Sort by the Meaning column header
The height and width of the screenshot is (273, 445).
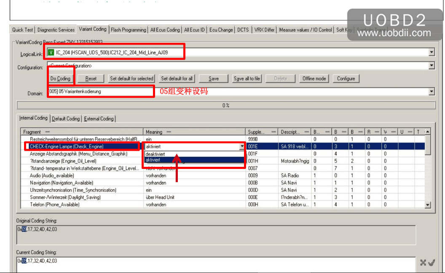(x=194, y=132)
